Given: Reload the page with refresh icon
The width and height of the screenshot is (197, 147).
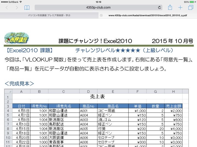Looking at the screenshot, I should 160,8.
